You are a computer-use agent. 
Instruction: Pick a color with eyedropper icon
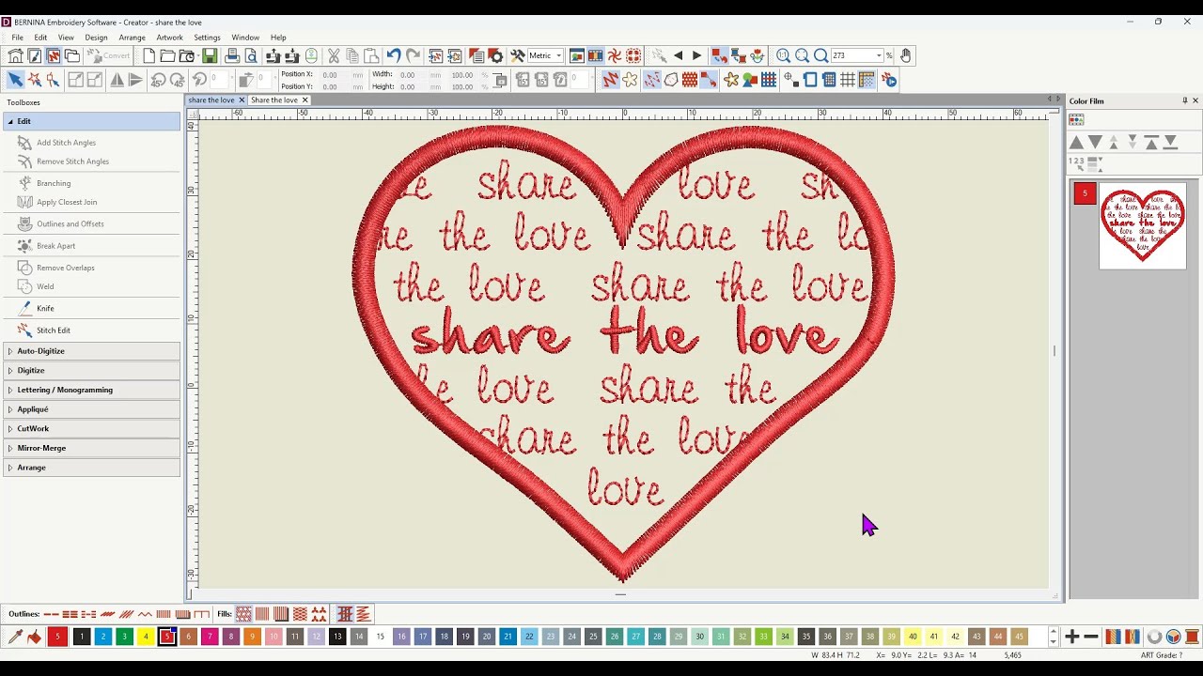point(15,637)
